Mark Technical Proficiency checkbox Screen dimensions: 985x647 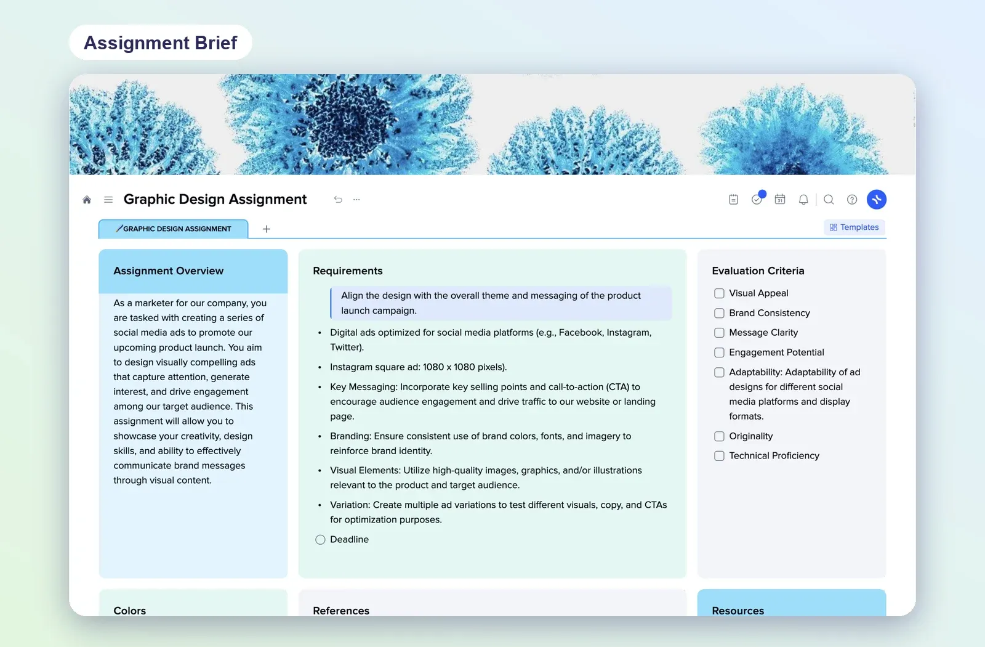[x=719, y=456]
